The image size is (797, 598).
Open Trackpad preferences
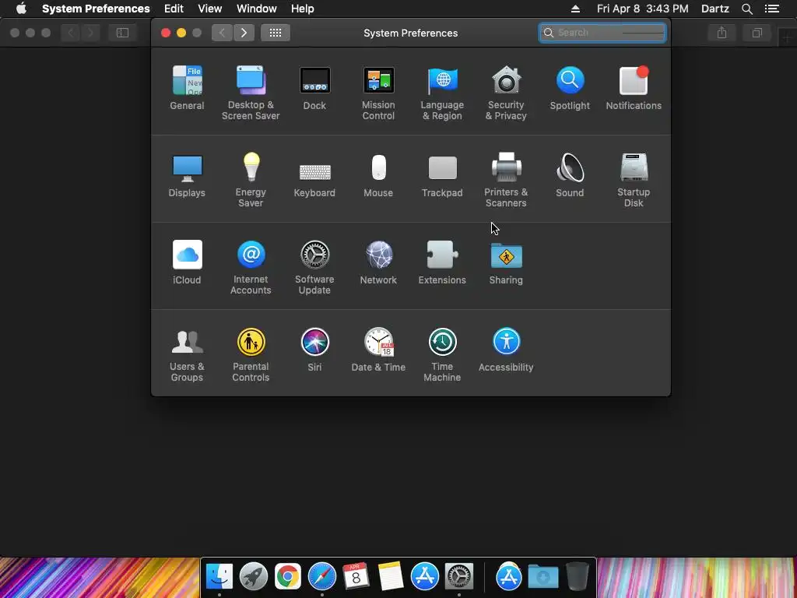pos(442,175)
